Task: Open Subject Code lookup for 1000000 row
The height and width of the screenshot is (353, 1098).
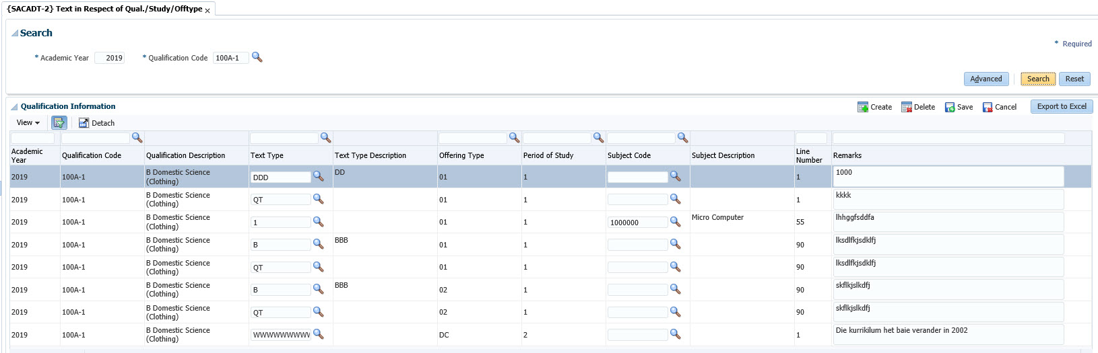Action: point(675,222)
